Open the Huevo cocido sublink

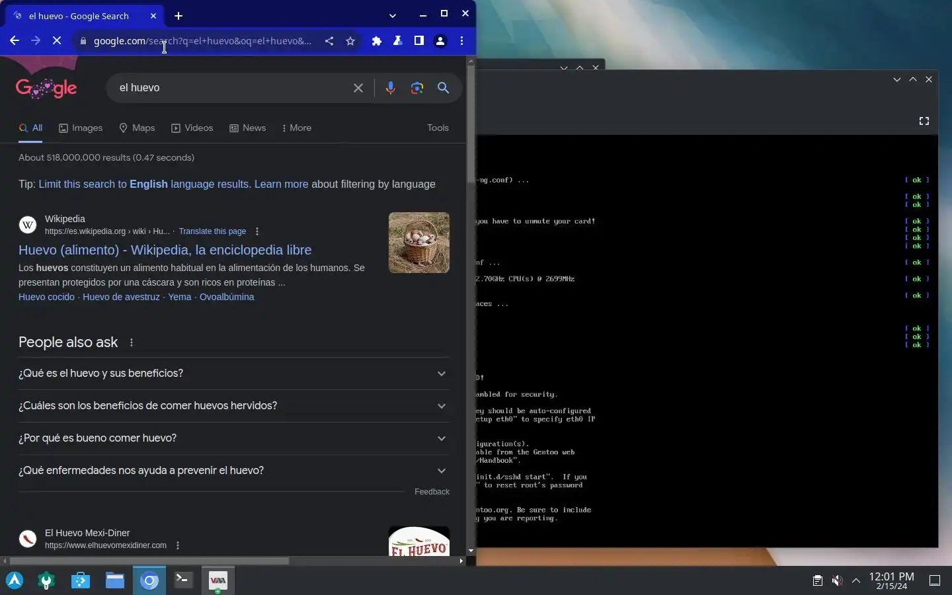pyautogui.click(x=46, y=297)
